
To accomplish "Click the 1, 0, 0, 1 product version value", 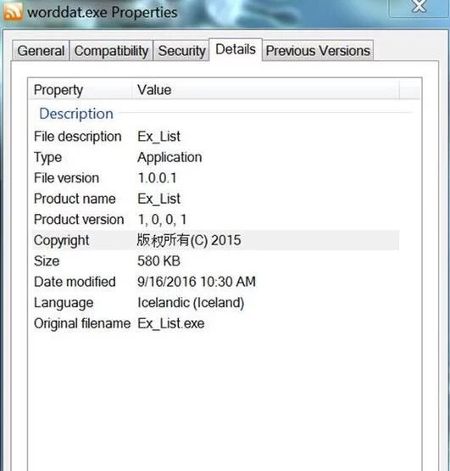I will (x=162, y=220).
